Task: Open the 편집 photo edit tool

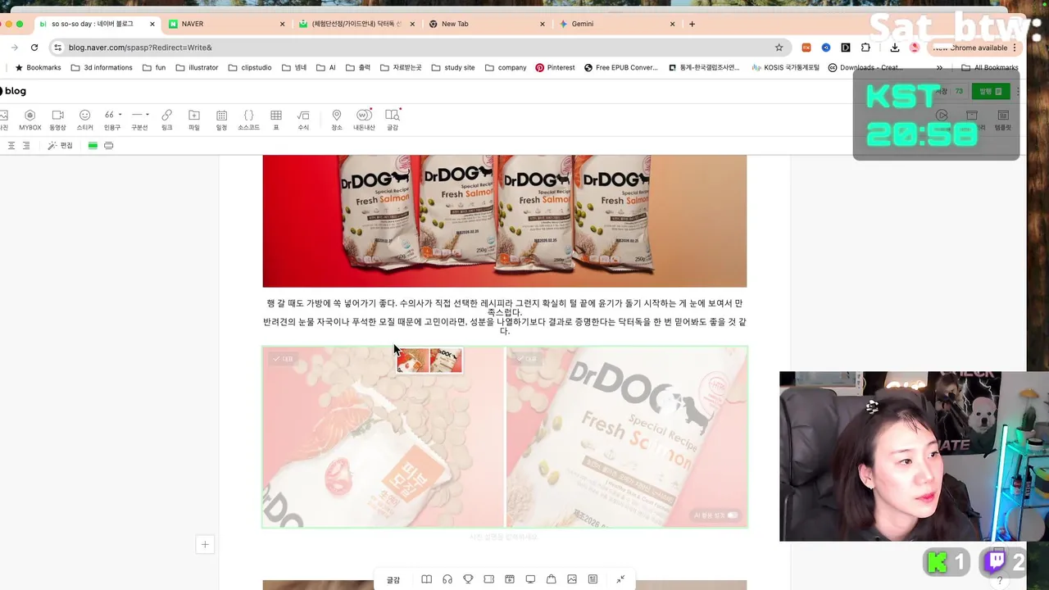Action: [60, 145]
